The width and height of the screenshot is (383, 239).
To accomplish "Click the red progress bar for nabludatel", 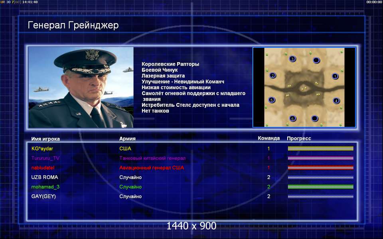I will 320,168.
